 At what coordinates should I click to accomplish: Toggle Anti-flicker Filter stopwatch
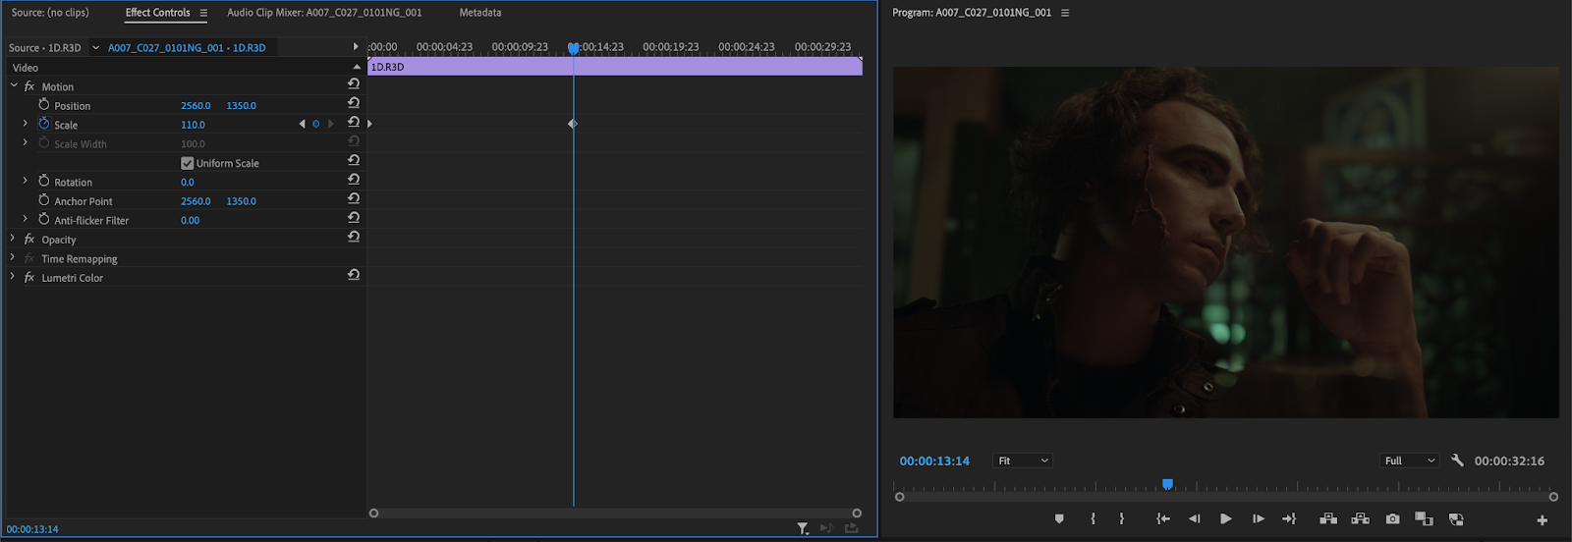44,219
